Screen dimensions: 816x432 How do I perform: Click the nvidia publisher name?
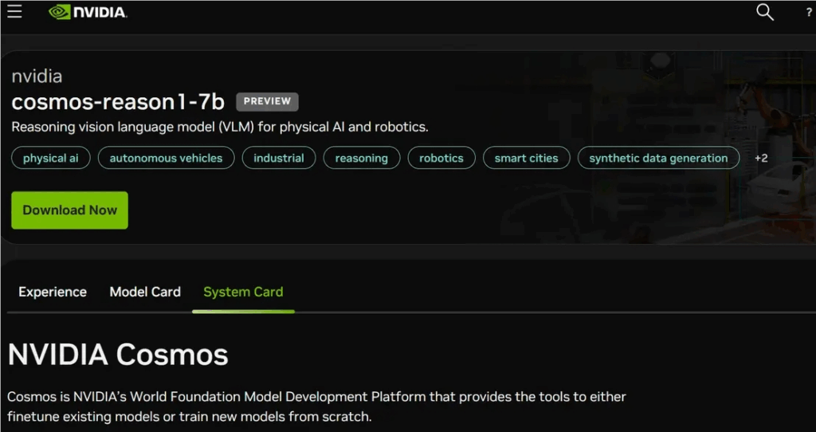37,77
